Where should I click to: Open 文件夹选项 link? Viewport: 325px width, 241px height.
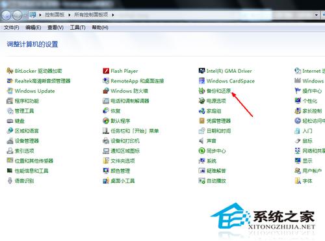coord(123,160)
